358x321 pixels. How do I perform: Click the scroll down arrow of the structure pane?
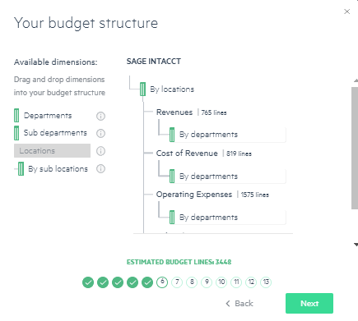coord(356,245)
